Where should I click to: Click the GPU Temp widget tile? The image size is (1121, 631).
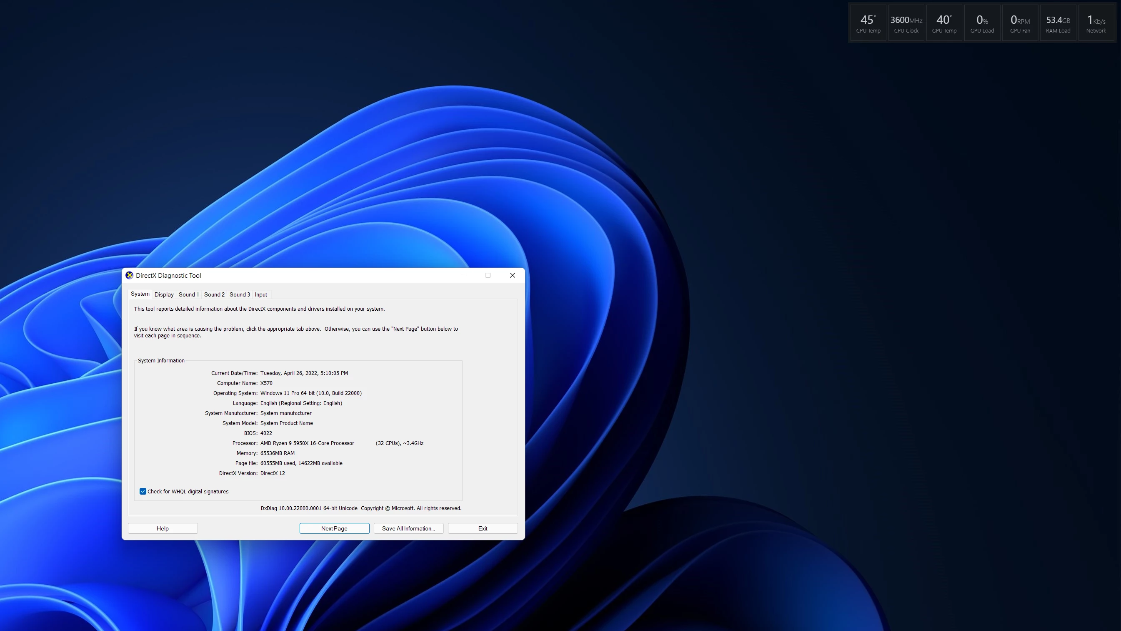tap(944, 23)
